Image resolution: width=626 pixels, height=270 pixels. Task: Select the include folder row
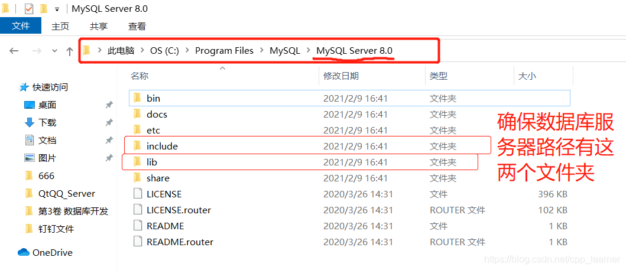coord(162,146)
